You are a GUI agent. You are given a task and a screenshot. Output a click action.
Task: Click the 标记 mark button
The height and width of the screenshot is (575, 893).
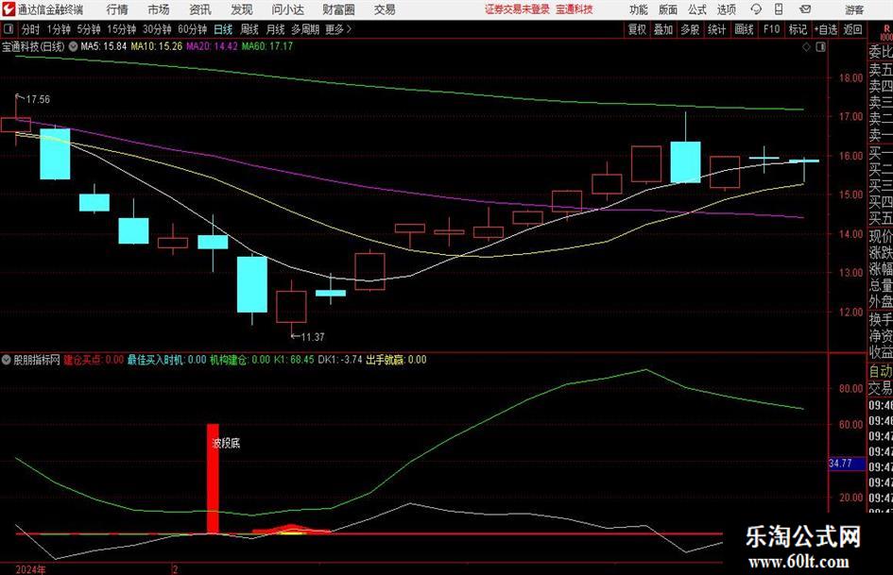click(798, 29)
